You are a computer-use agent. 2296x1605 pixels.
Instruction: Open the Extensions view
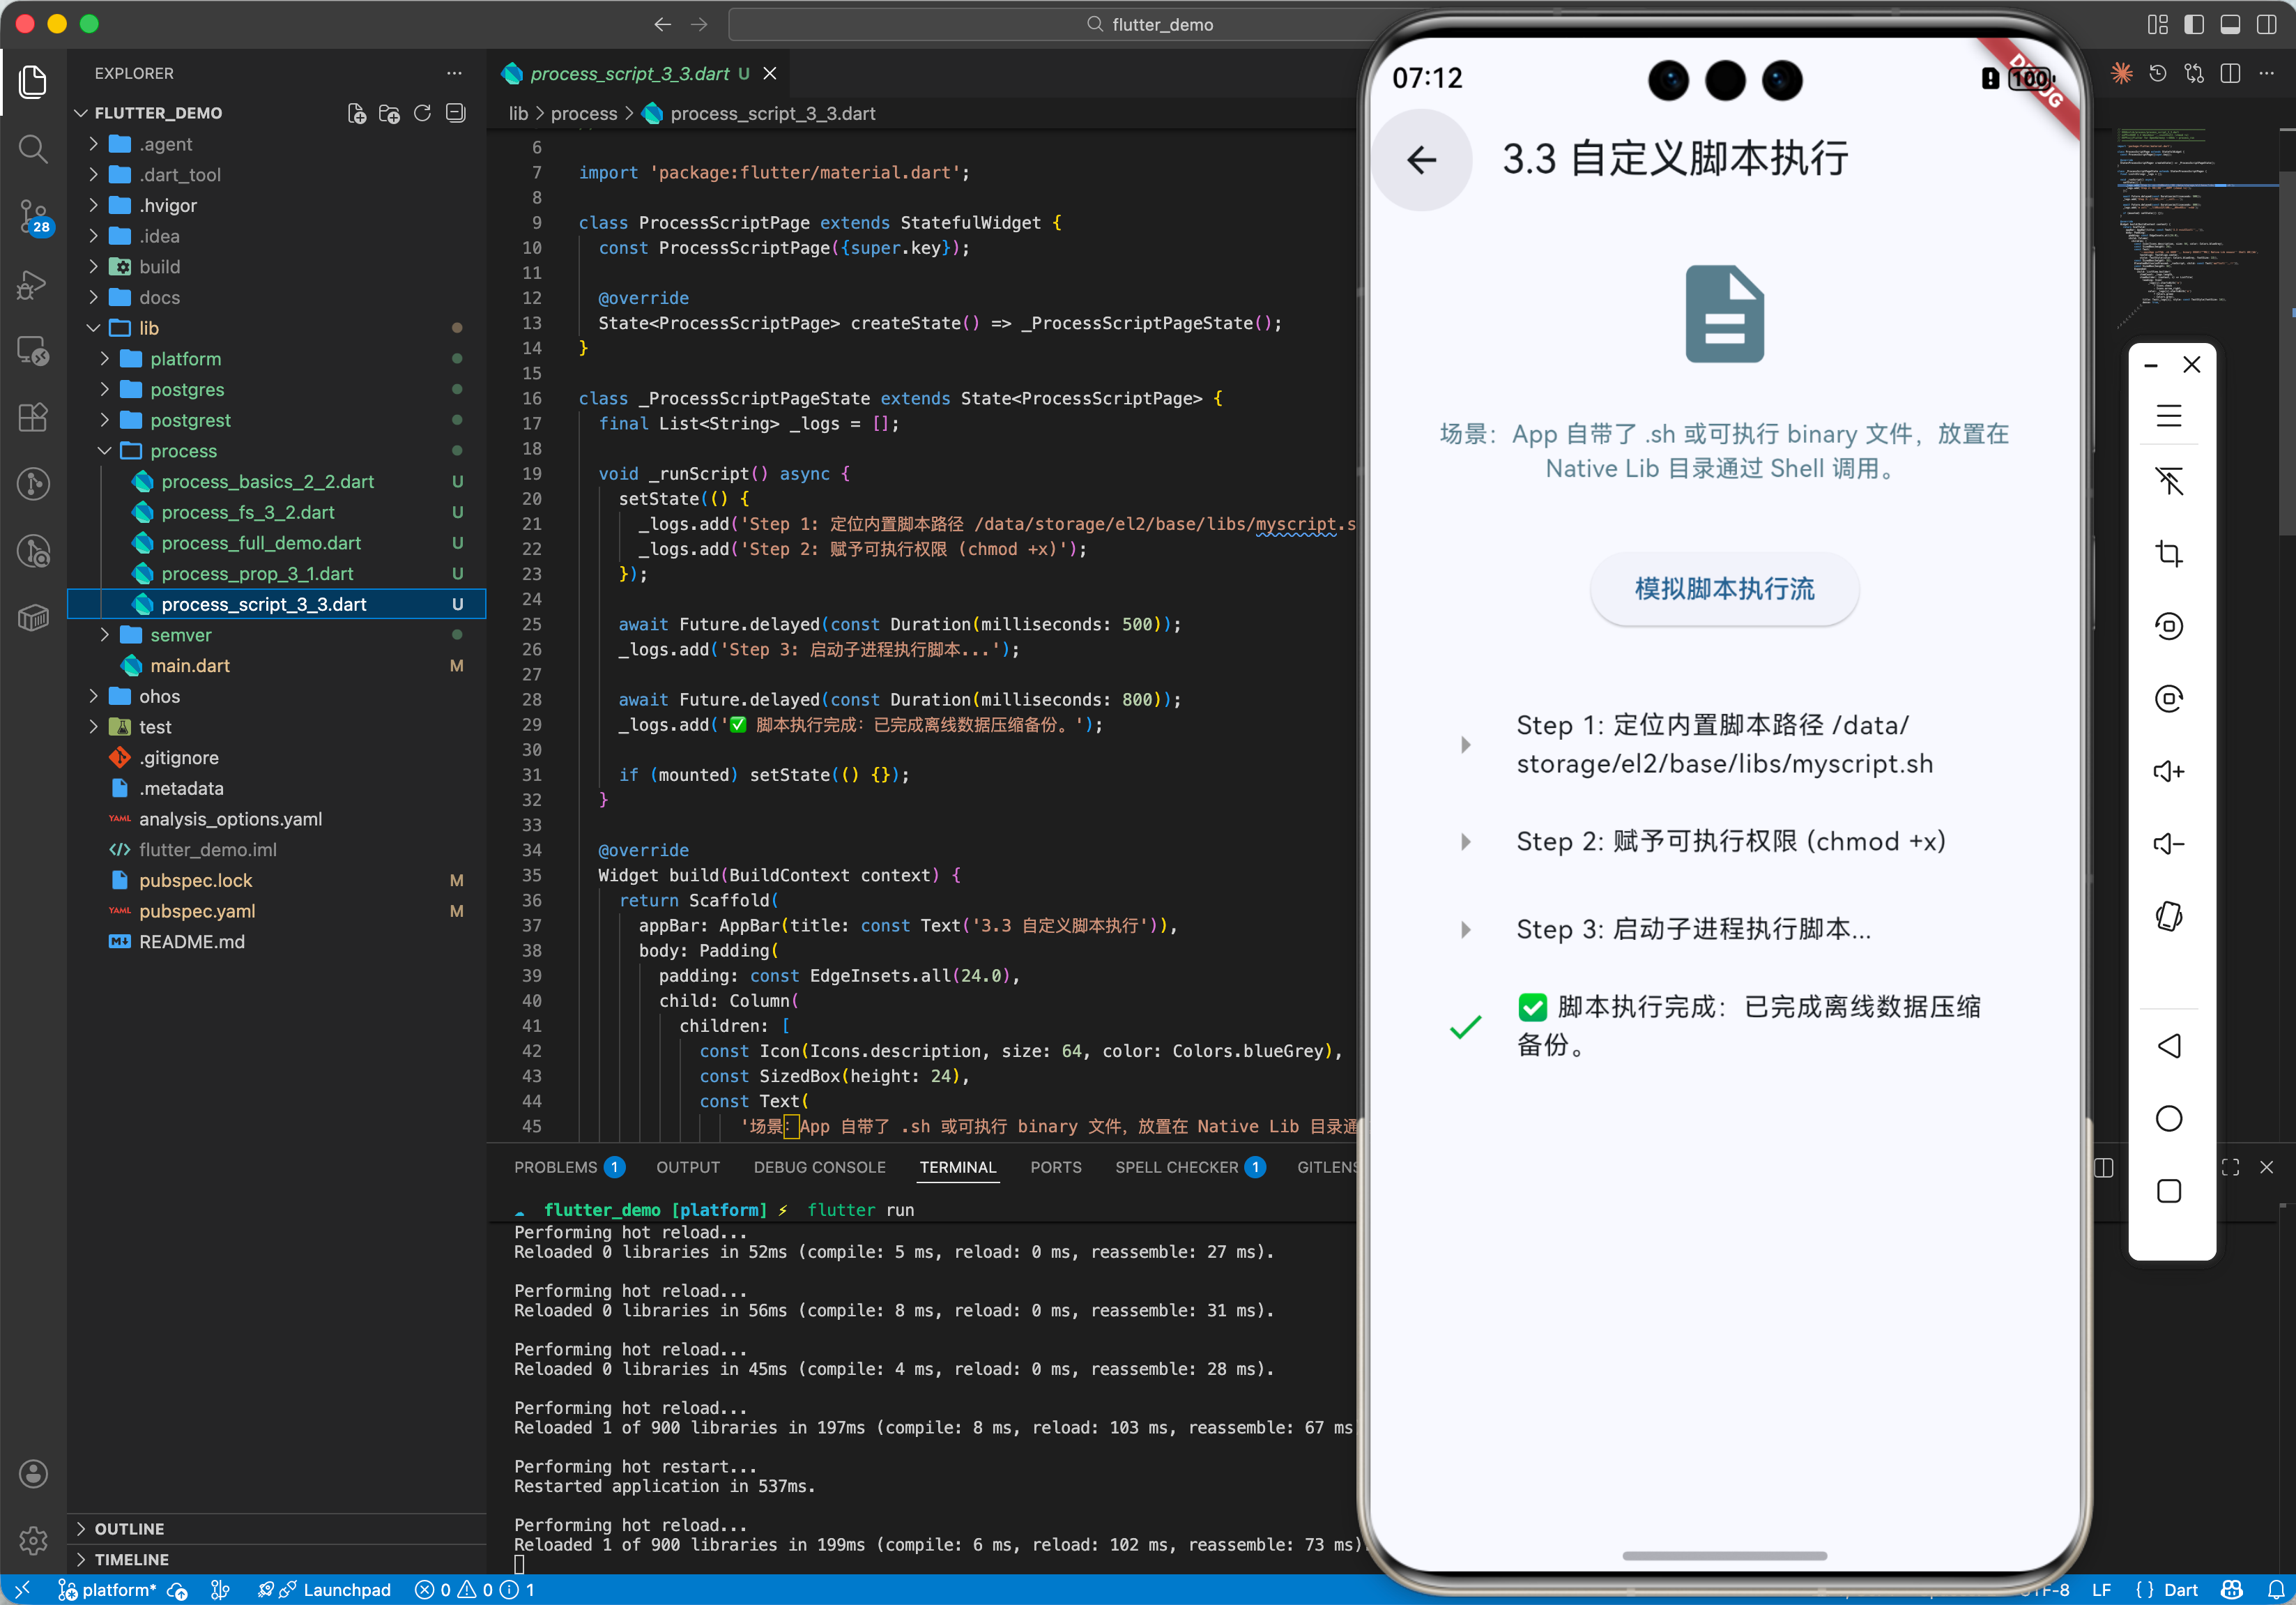point(33,417)
